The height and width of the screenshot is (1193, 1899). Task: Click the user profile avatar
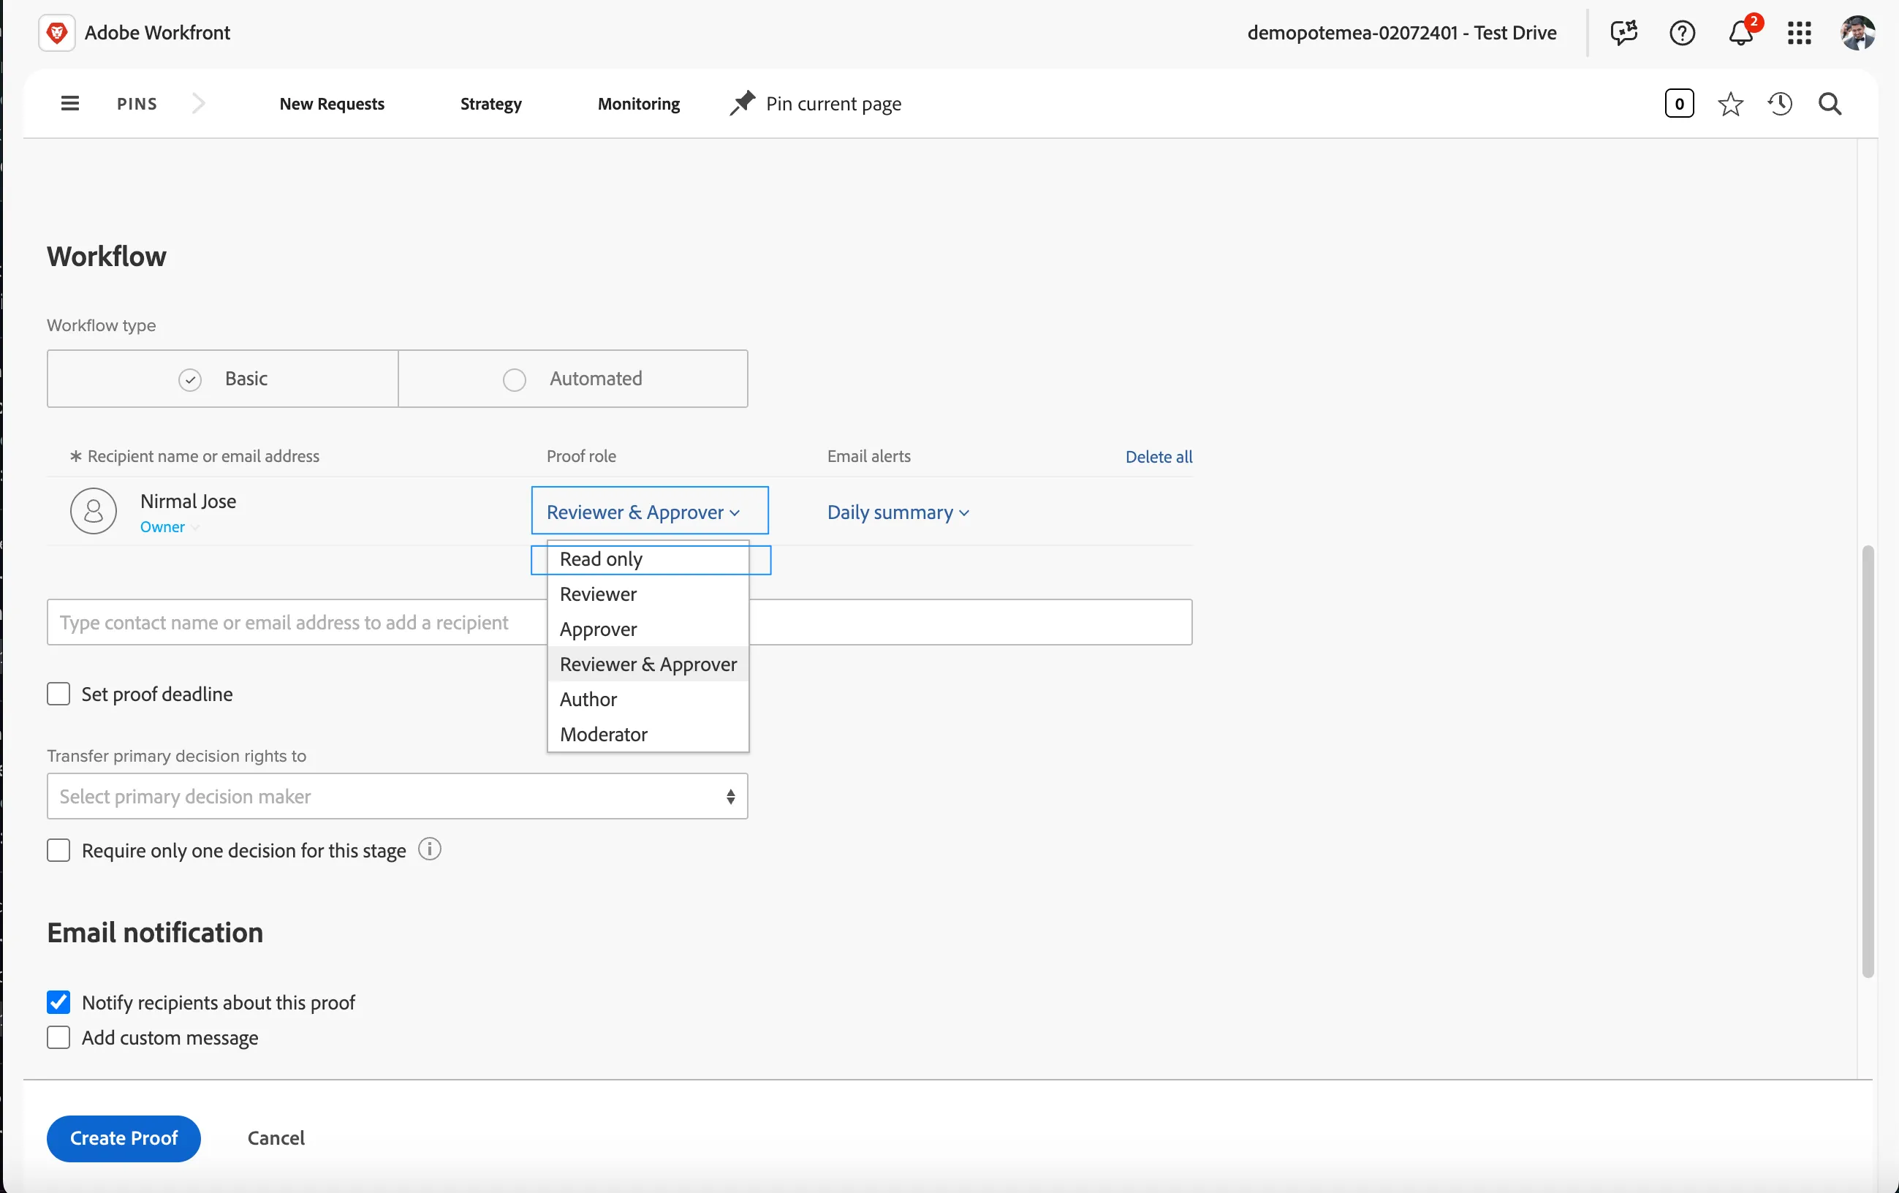coord(1857,32)
